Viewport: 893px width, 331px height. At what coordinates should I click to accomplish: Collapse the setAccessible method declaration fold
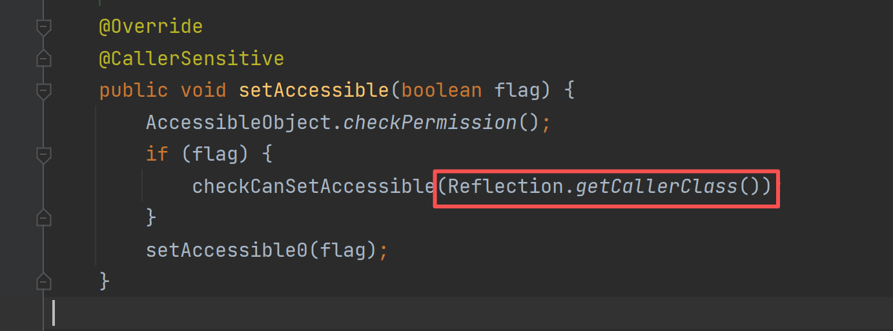coord(43,90)
